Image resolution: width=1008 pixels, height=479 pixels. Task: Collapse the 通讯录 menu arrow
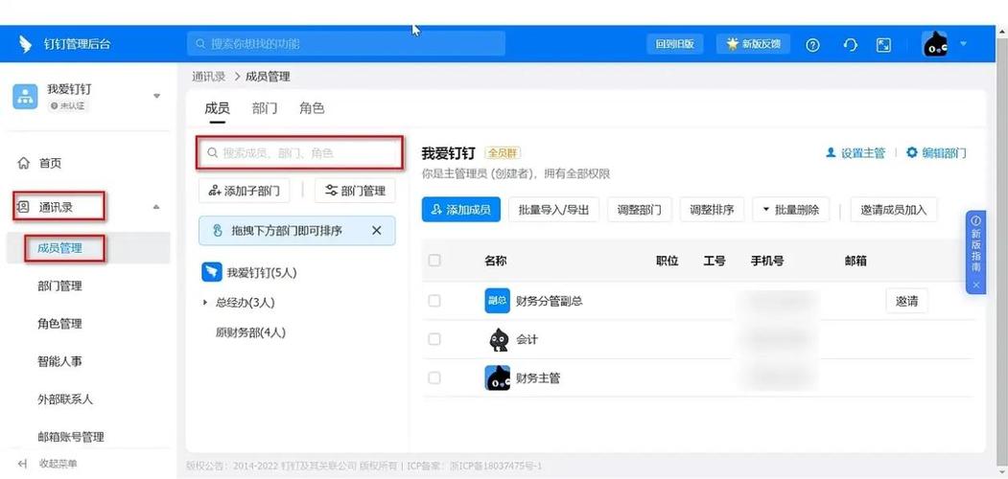[x=155, y=207]
